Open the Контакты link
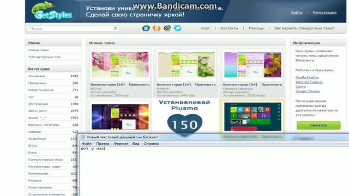The height and width of the screenshot is (196, 349). coord(229,28)
